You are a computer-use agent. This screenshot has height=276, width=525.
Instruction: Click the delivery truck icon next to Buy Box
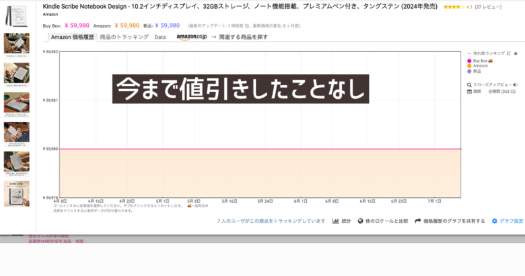pyautogui.click(x=491, y=61)
